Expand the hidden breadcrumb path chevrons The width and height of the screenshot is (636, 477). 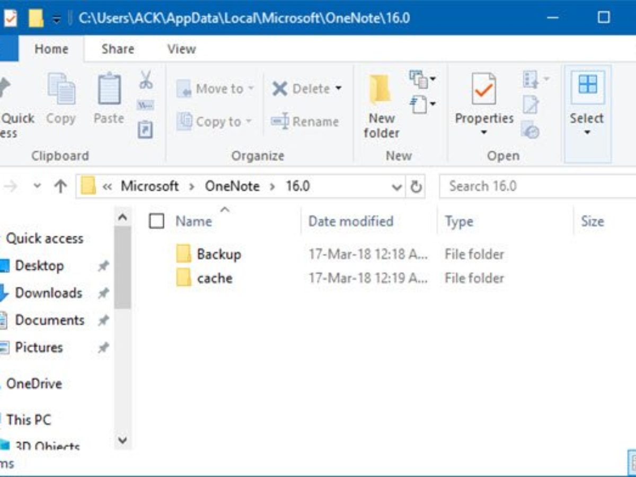tap(107, 186)
